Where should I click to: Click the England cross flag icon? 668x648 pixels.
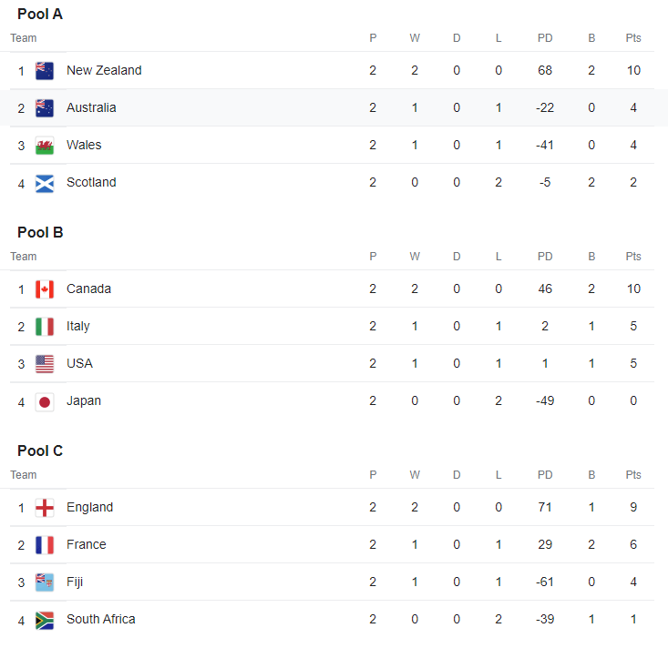(x=45, y=508)
